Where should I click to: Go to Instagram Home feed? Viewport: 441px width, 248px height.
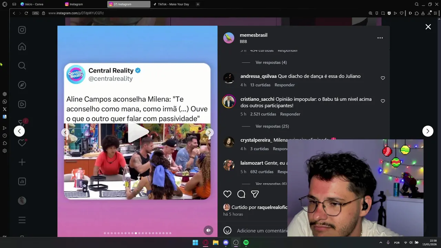tap(22, 46)
